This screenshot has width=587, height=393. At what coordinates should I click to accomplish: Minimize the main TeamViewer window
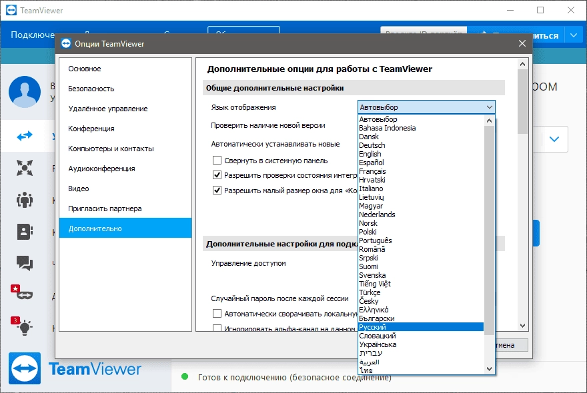tap(510, 10)
